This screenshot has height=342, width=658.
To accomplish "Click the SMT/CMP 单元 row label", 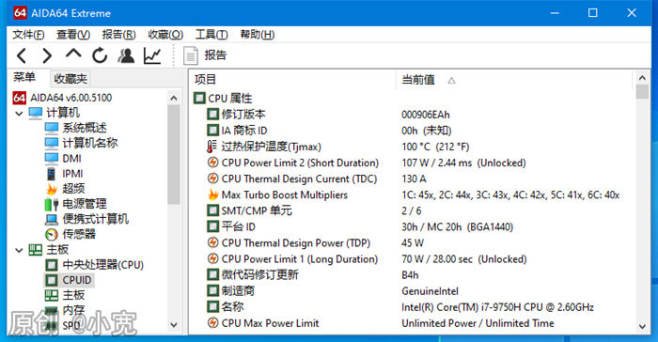I will [257, 210].
